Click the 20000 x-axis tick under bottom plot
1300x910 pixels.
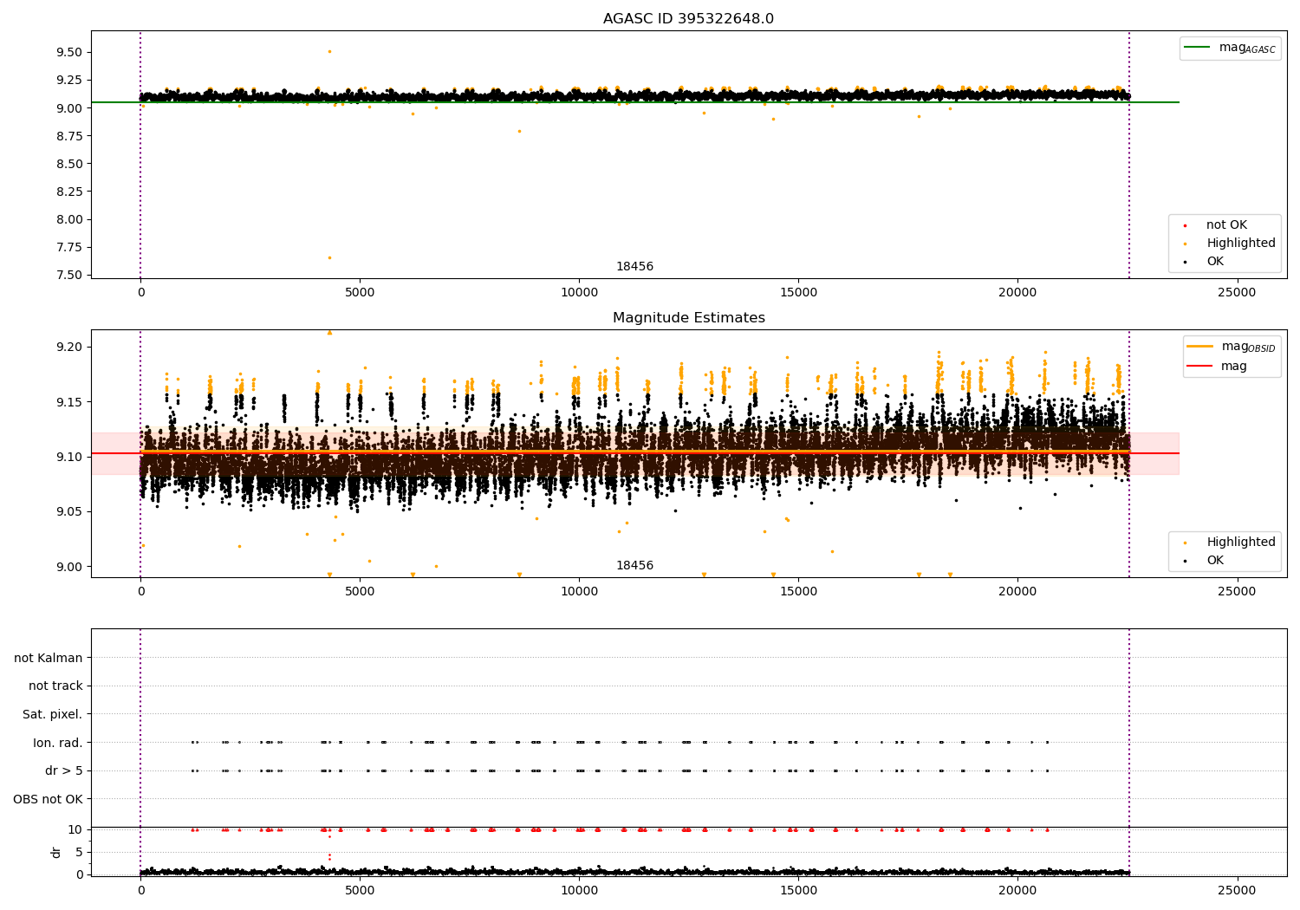(1017, 890)
